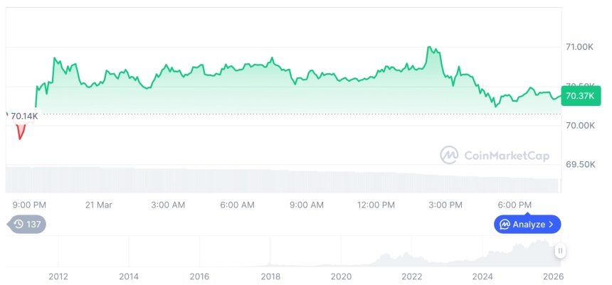612x285 pixels.
Task: Click the 9:00 AM time axis label
Action: [x=307, y=205]
